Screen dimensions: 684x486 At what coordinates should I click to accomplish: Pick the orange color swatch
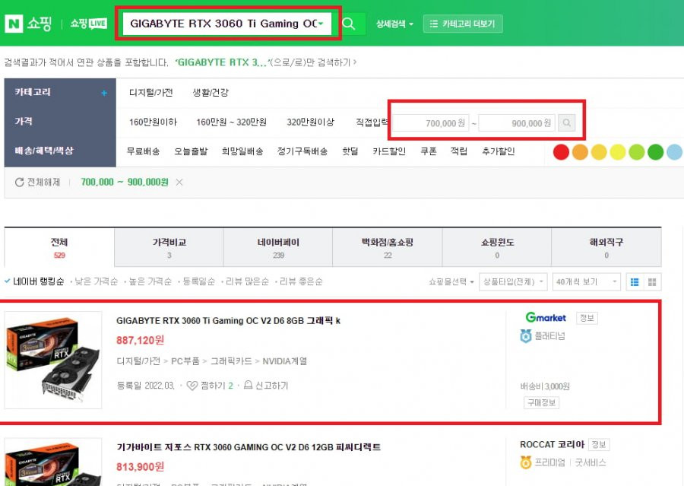[x=580, y=152]
